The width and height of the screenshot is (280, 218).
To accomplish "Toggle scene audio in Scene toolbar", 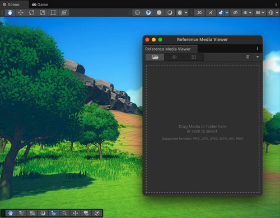I will tap(211, 13).
